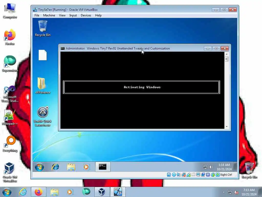This screenshot has height=197, width=262.
Task: Launch Internet Explorer from guest taskbar
Action: 55,167
